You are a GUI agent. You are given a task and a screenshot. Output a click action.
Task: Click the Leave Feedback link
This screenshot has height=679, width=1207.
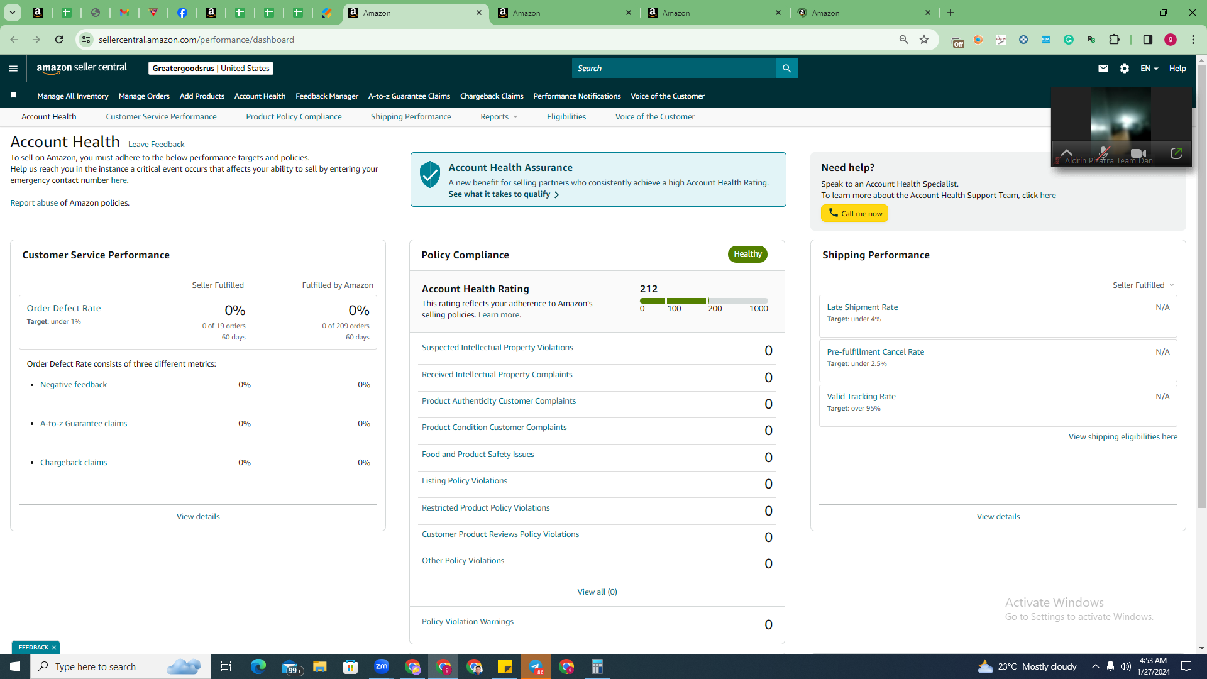tap(157, 145)
